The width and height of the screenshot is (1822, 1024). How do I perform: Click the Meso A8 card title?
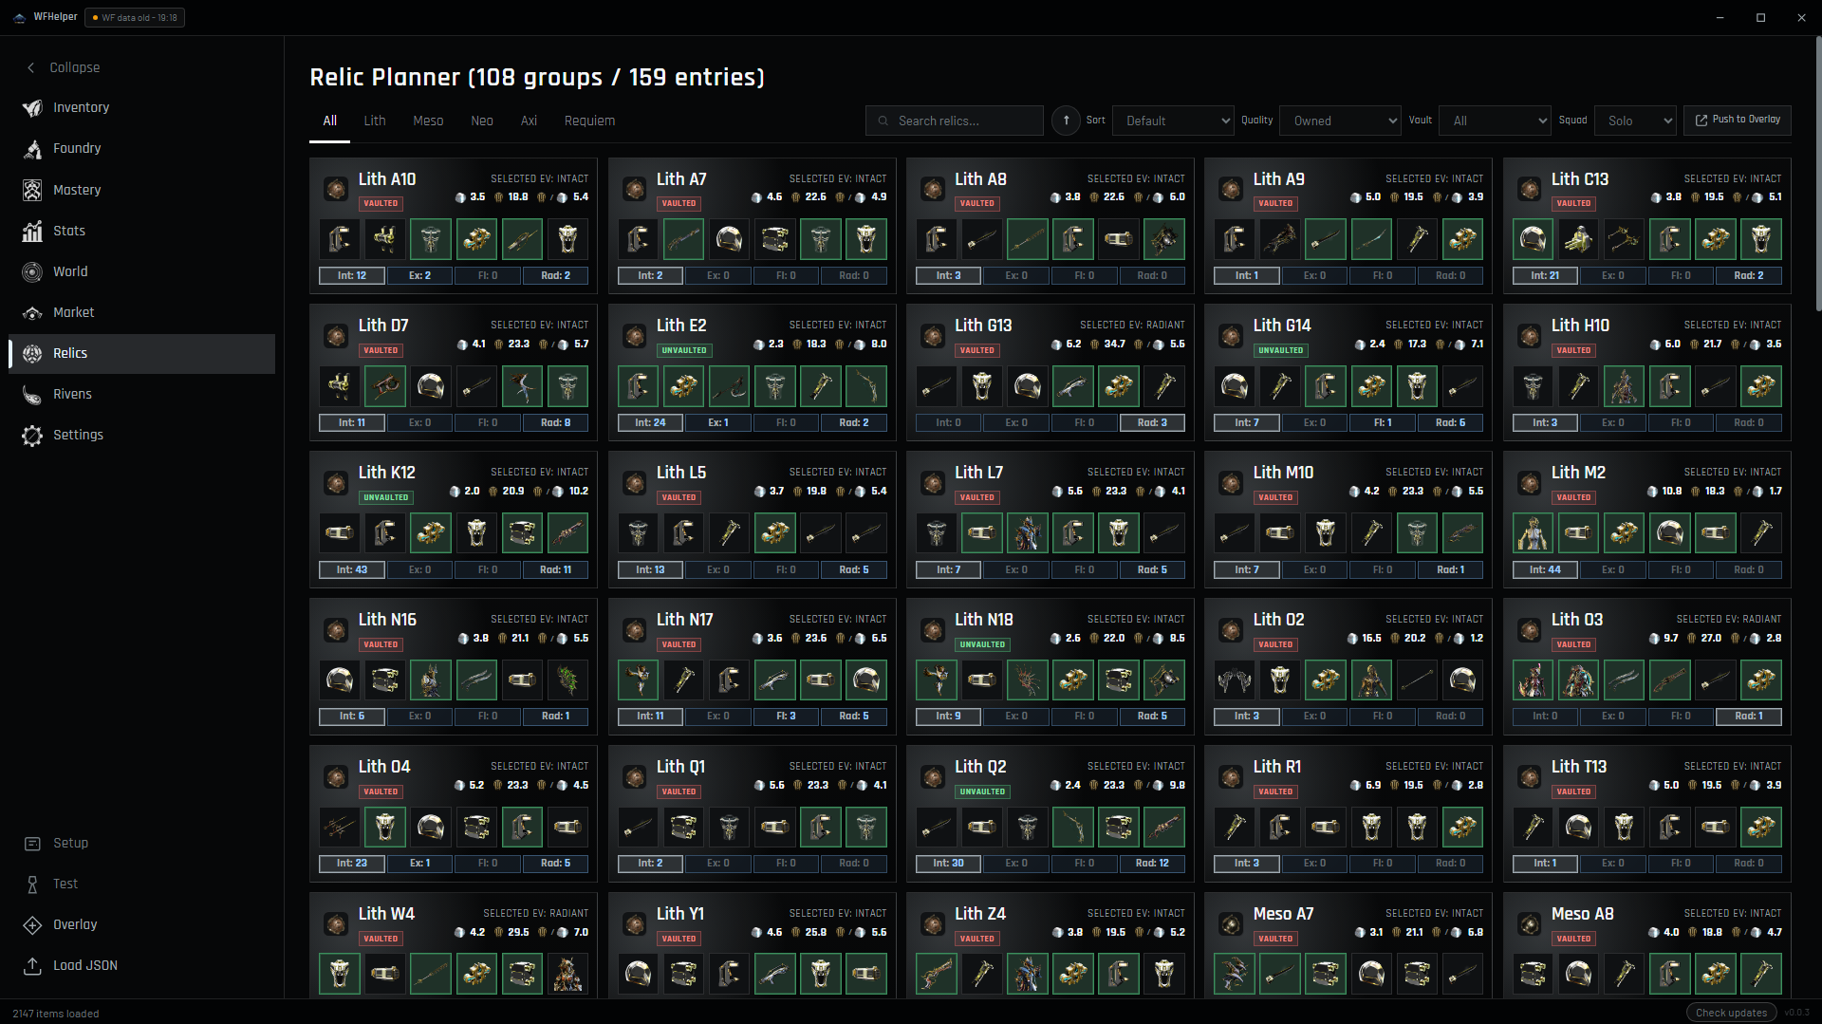pyautogui.click(x=1582, y=914)
